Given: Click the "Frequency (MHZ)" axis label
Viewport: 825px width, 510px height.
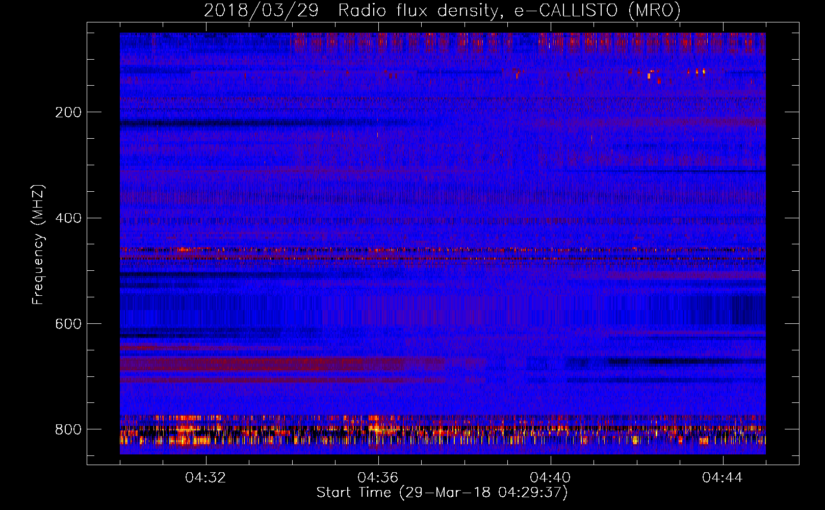Looking at the screenshot, I should click(38, 244).
